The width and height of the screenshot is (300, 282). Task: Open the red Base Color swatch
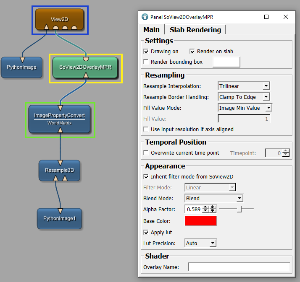[201, 221]
